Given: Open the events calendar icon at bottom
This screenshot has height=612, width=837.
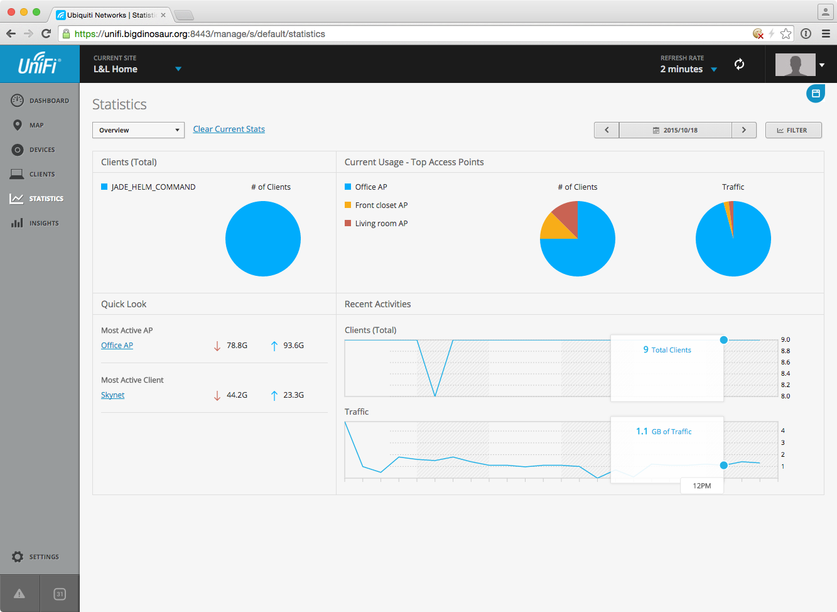Looking at the screenshot, I should [60, 594].
